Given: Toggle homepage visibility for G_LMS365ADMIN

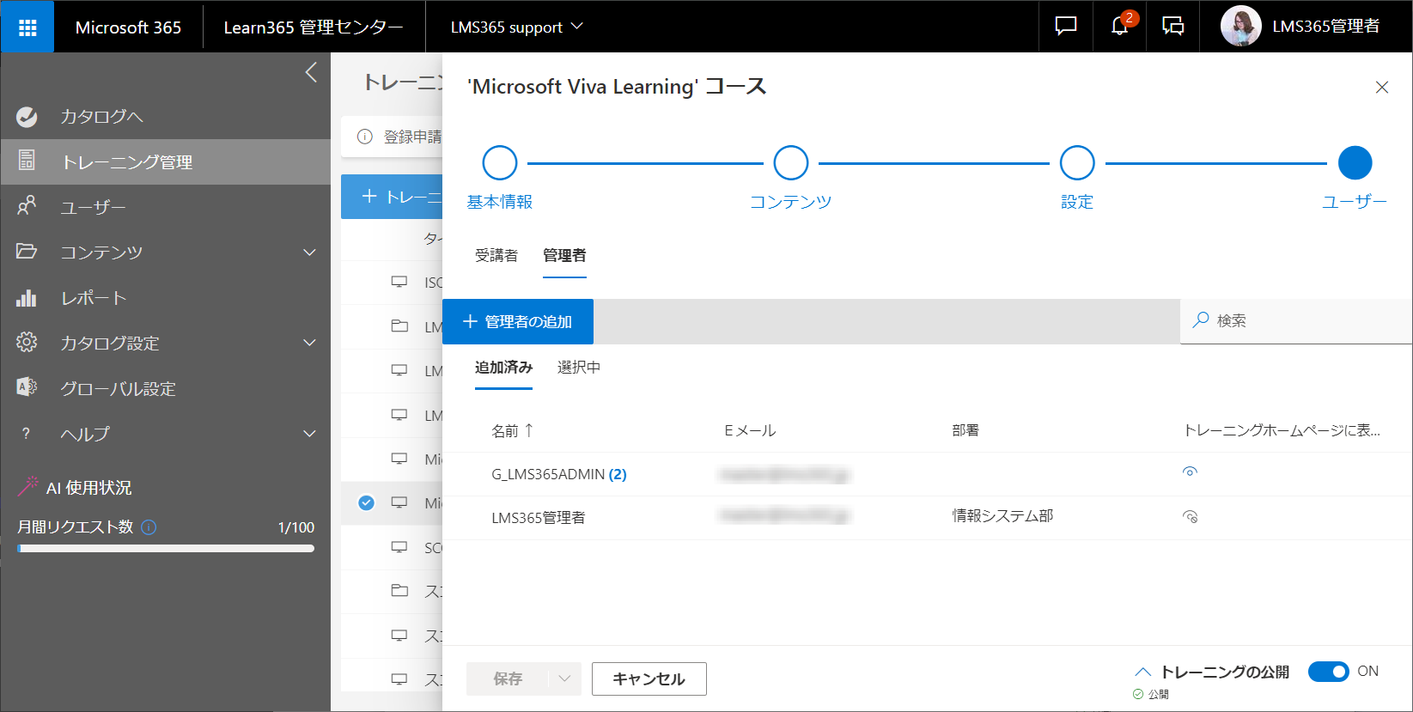Looking at the screenshot, I should tap(1190, 472).
